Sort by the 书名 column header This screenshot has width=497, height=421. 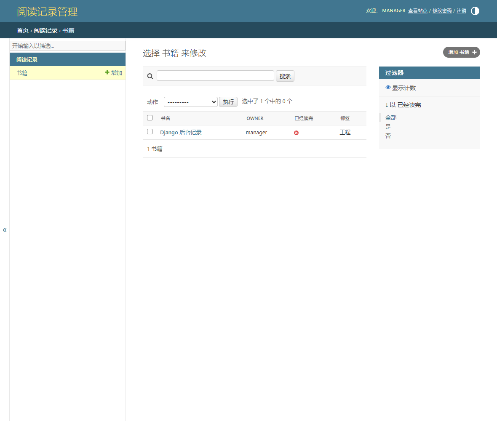pos(166,118)
